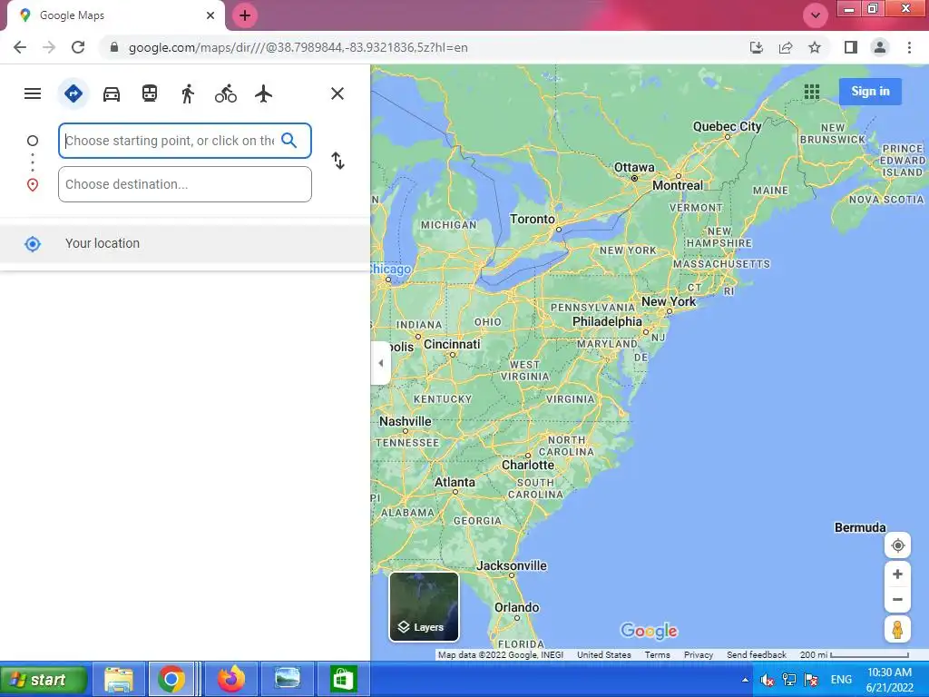Click the ENG language indicator
Screen dimensions: 929x697
pos(841,680)
